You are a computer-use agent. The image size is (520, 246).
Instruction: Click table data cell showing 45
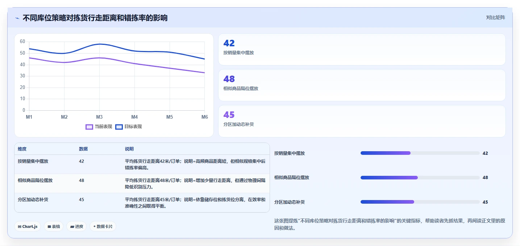(x=82, y=199)
